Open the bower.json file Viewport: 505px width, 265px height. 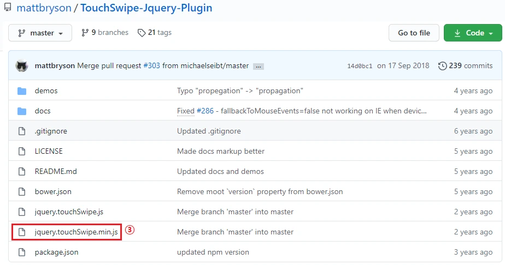(x=53, y=192)
